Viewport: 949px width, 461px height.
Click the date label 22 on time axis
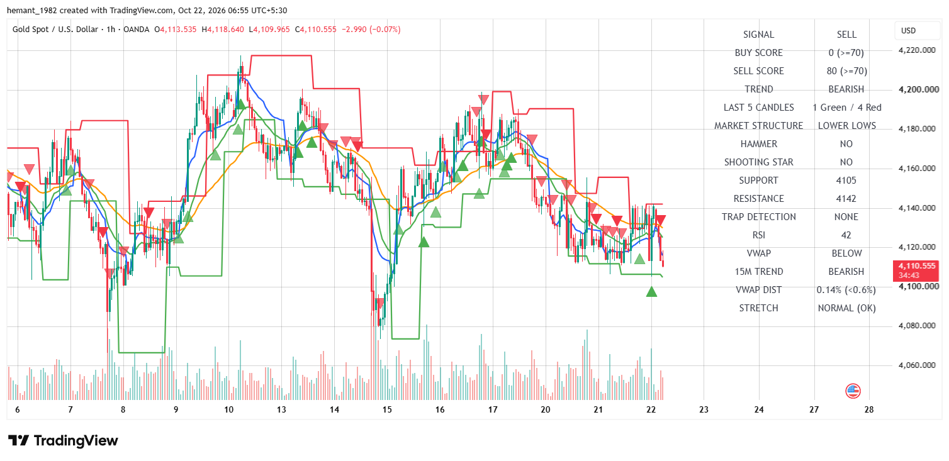(651, 410)
